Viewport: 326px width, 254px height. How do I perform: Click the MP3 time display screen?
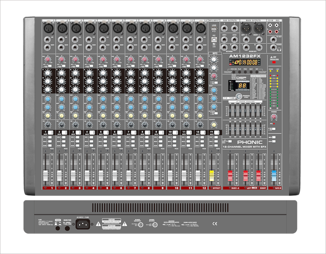(x=245, y=62)
